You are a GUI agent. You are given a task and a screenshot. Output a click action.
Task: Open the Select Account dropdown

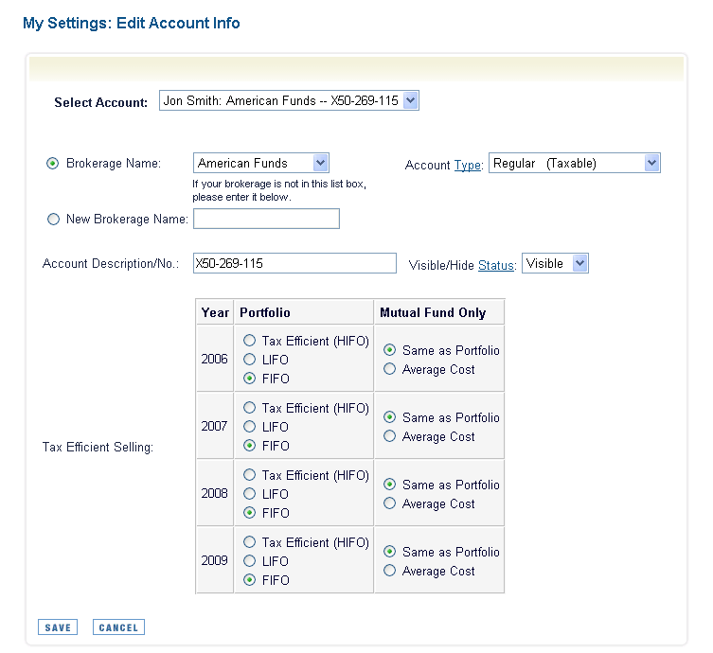coord(289,100)
